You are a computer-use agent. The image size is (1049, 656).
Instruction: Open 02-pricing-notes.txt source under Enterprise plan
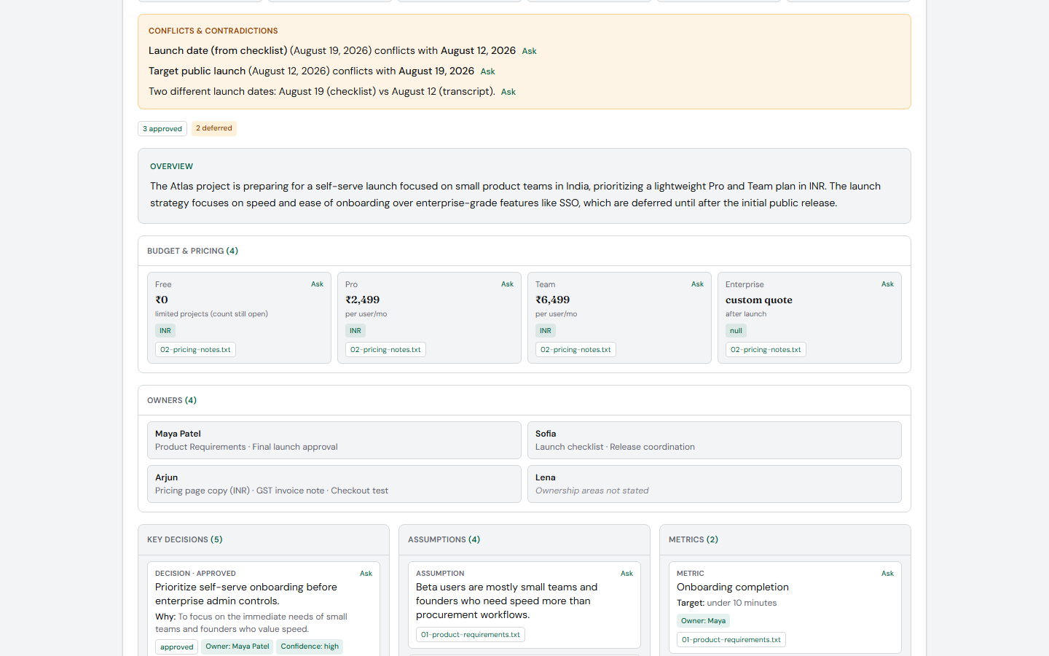click(766, 350)
